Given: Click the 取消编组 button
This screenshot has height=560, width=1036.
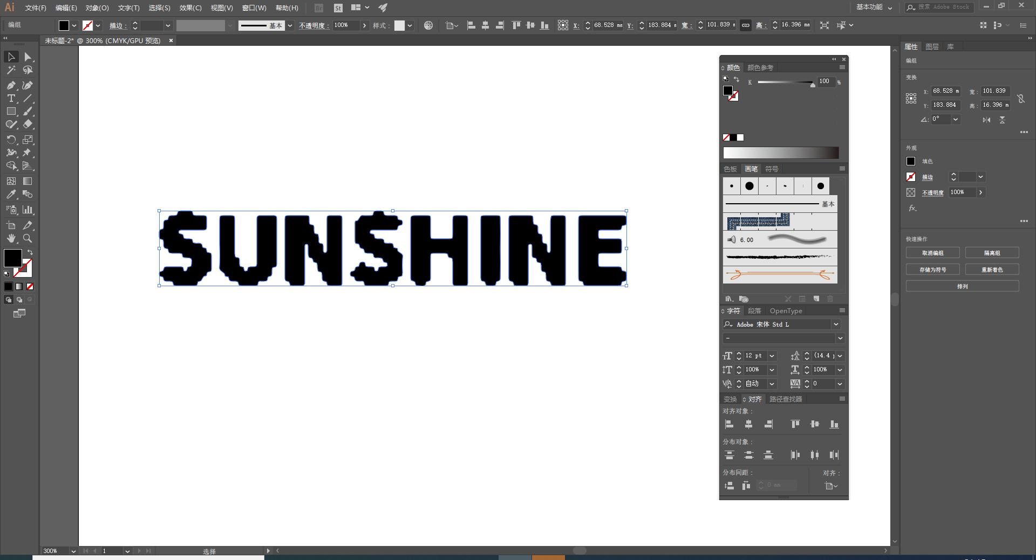Looking at the screenshot, I should coord(932,253).
